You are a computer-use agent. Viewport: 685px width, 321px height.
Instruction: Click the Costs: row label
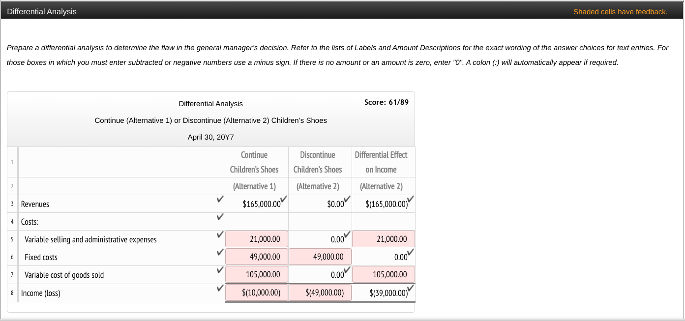(30, 222)
